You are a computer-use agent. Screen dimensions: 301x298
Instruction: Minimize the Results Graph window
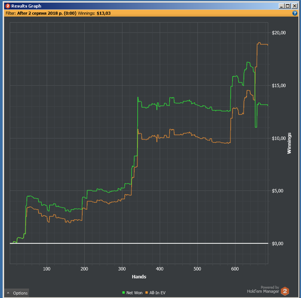click(281, 6)
